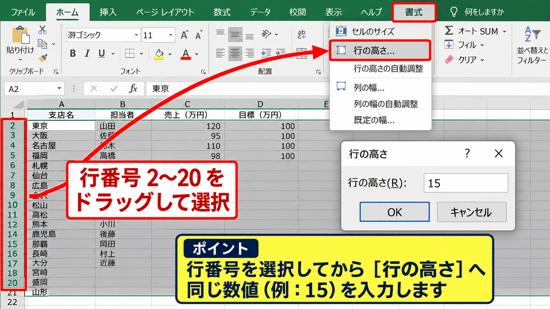550x309 pixels.
Task: Select the cell containing 鹿児島
Action: point(62,234)
